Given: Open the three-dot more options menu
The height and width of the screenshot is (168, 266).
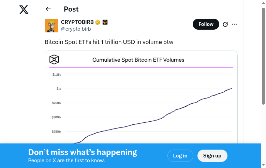Looking at the screenshot, I should [234, 24].
